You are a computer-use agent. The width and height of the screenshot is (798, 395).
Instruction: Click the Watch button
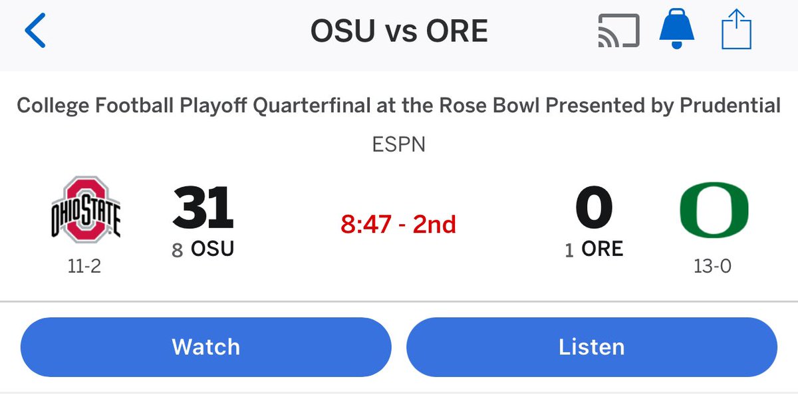click(x=206, y=347)
